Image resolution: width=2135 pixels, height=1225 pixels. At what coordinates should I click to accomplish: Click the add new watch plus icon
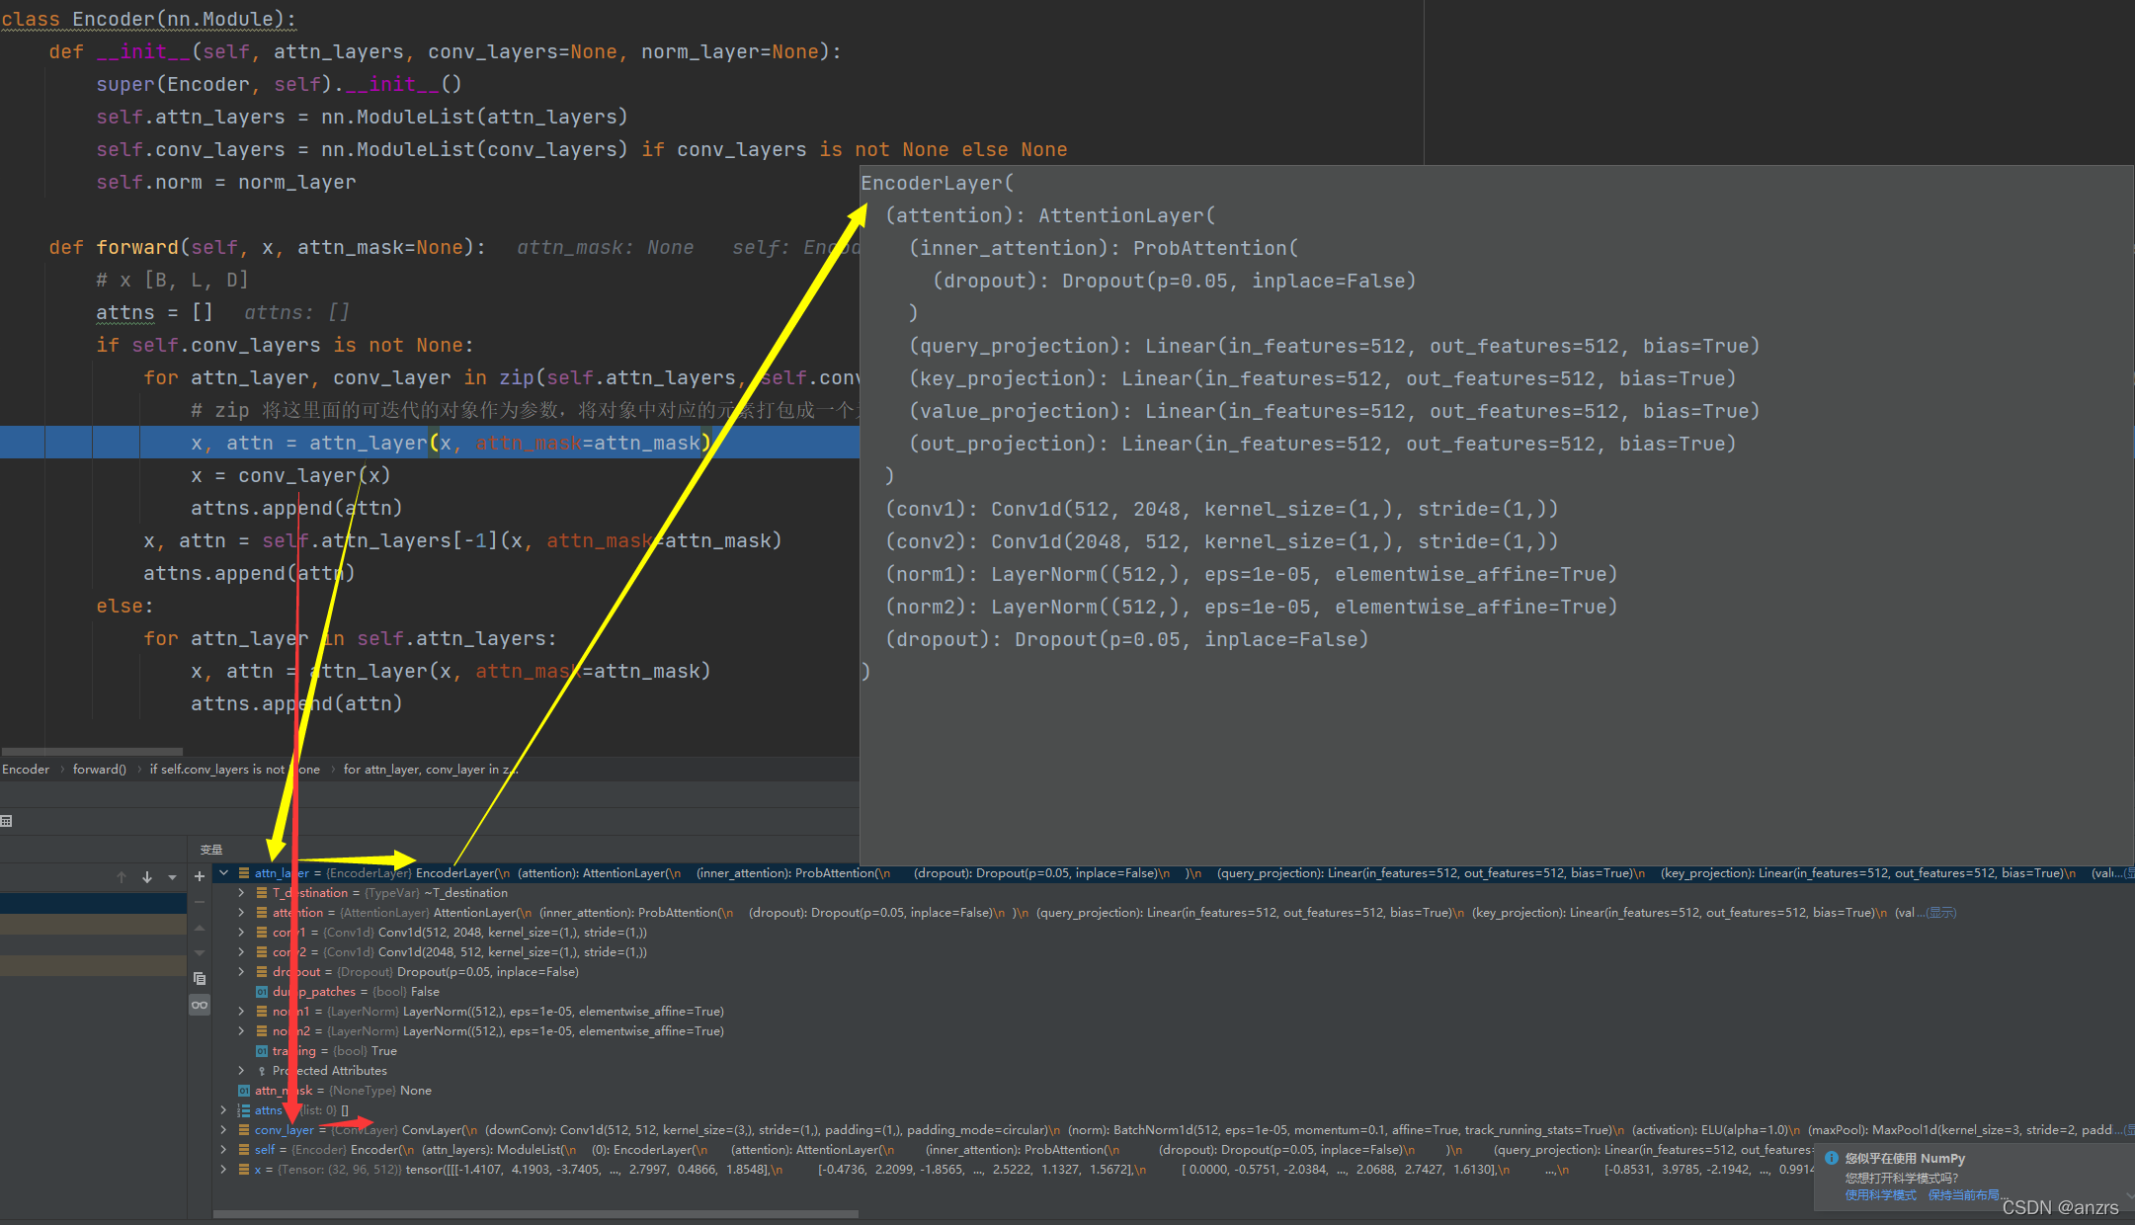200,876
